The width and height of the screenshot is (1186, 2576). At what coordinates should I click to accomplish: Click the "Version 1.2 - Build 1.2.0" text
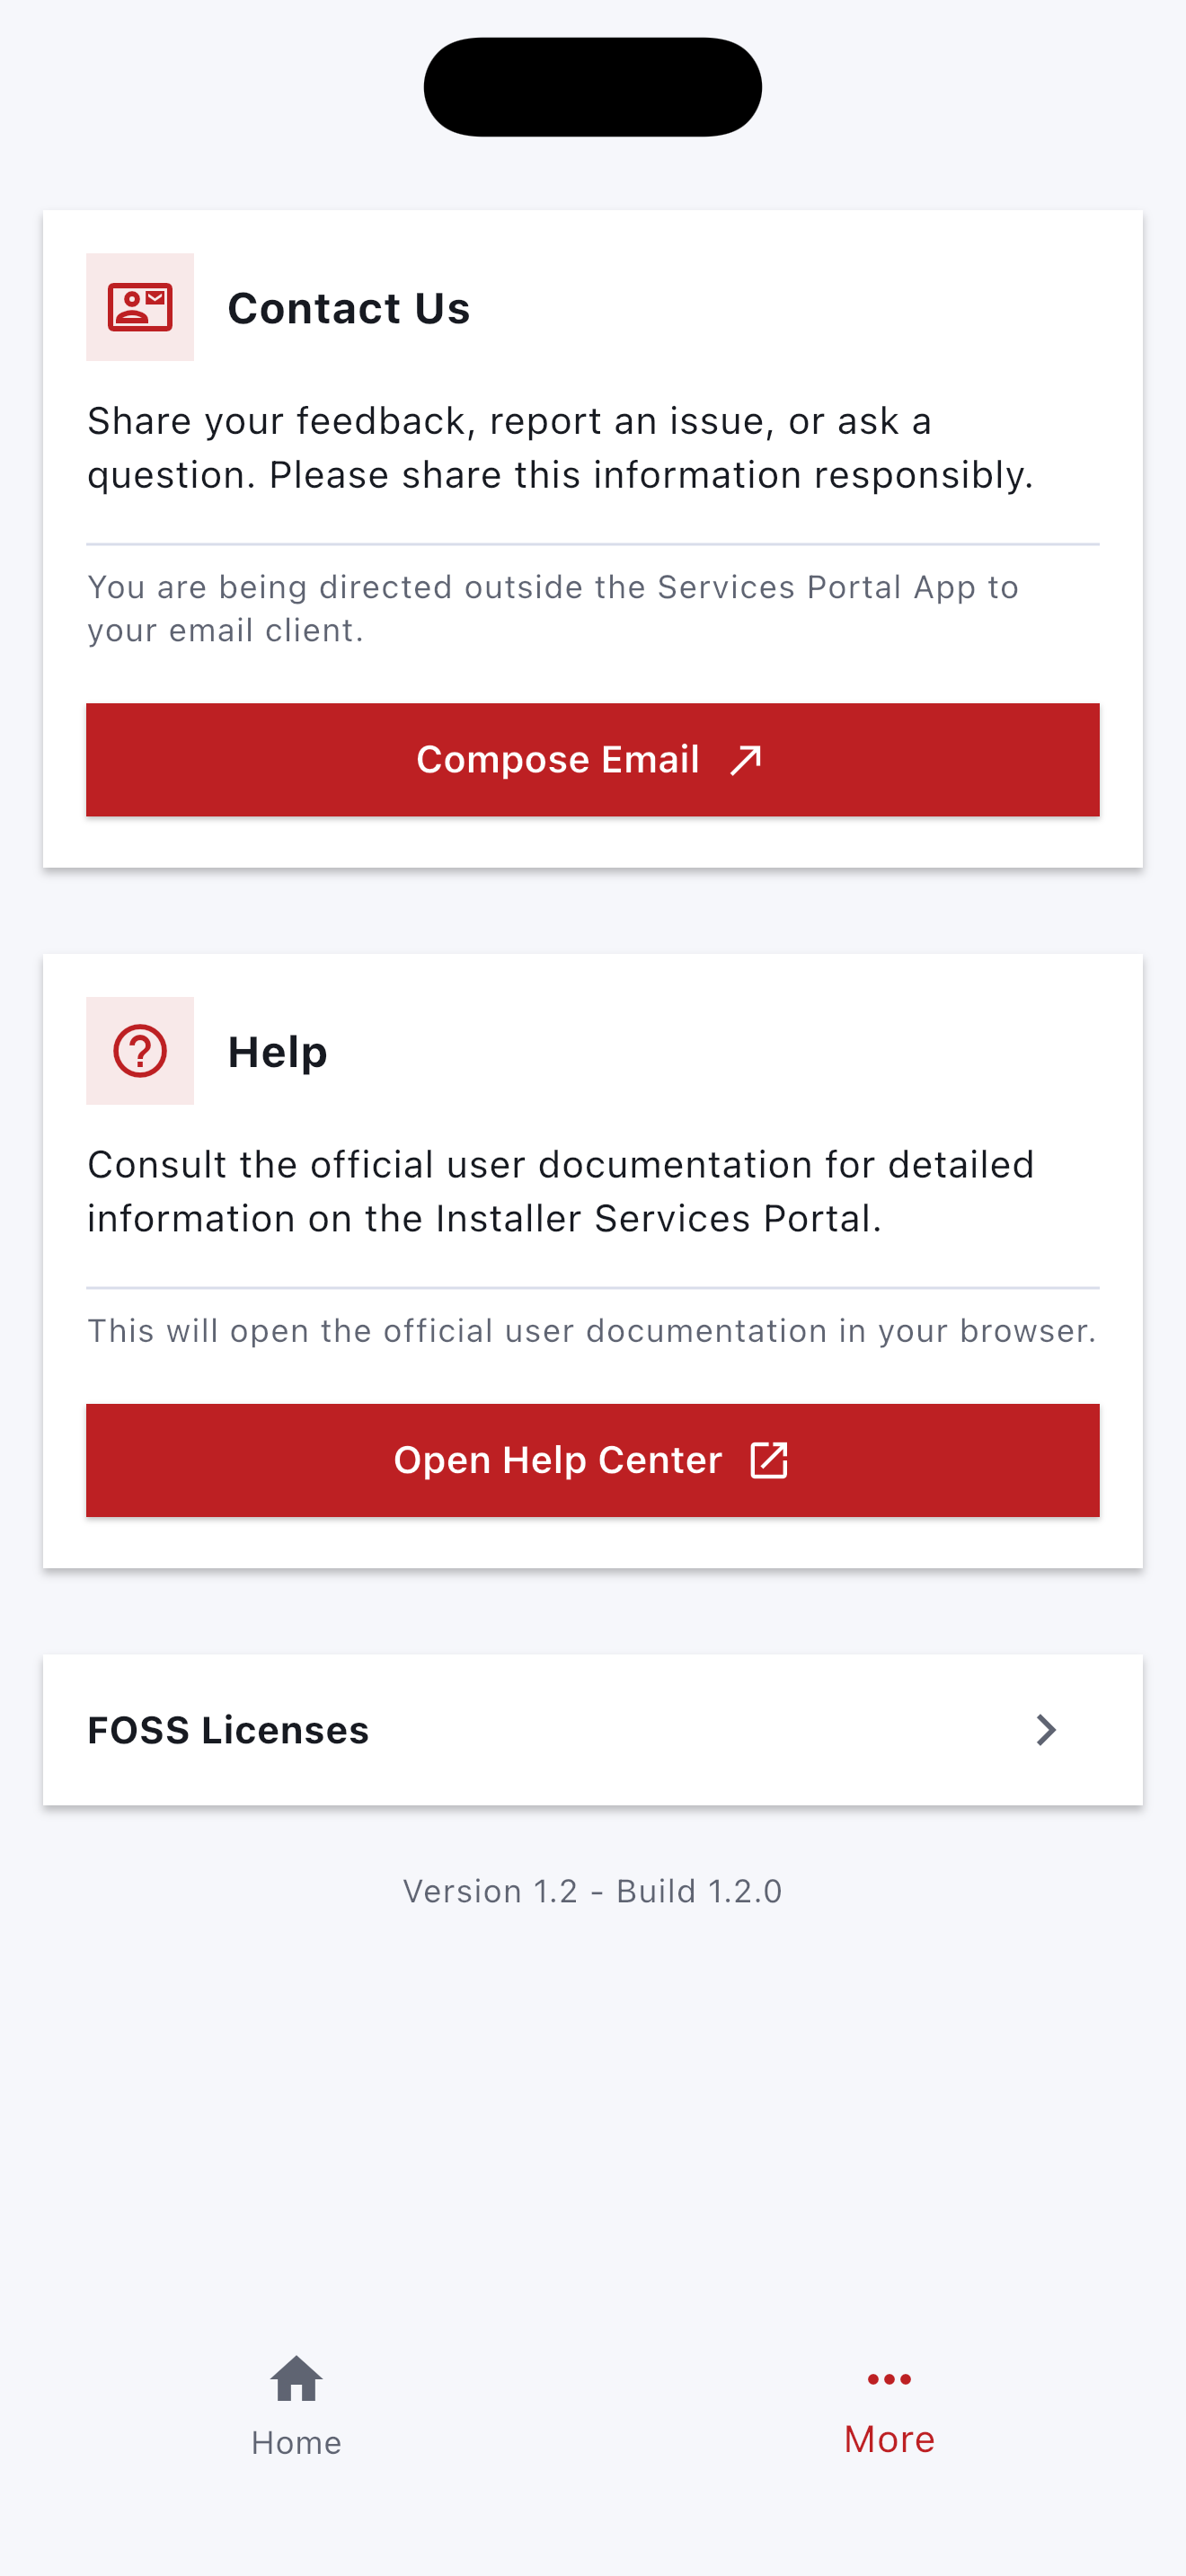pos(593,1891)
